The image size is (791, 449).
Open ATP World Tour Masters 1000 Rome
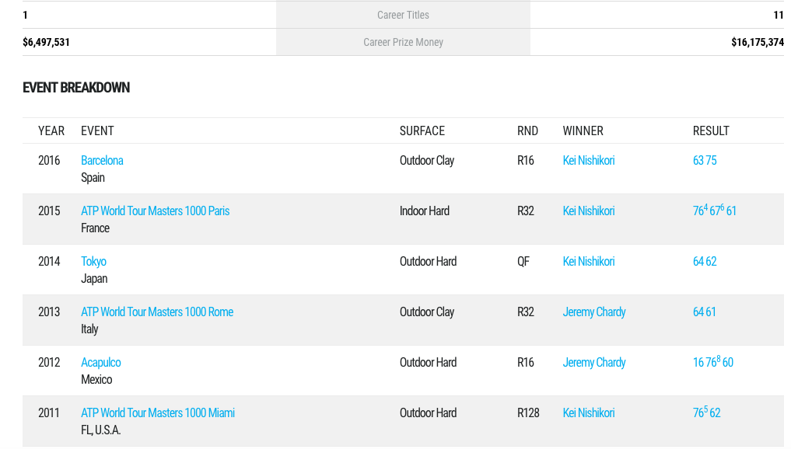(157, 312)
